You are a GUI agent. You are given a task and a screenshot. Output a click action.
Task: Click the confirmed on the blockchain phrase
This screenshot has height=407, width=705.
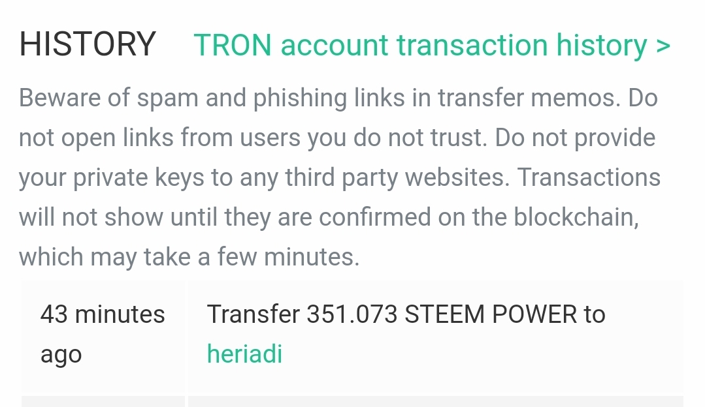[x=478, y=217]
